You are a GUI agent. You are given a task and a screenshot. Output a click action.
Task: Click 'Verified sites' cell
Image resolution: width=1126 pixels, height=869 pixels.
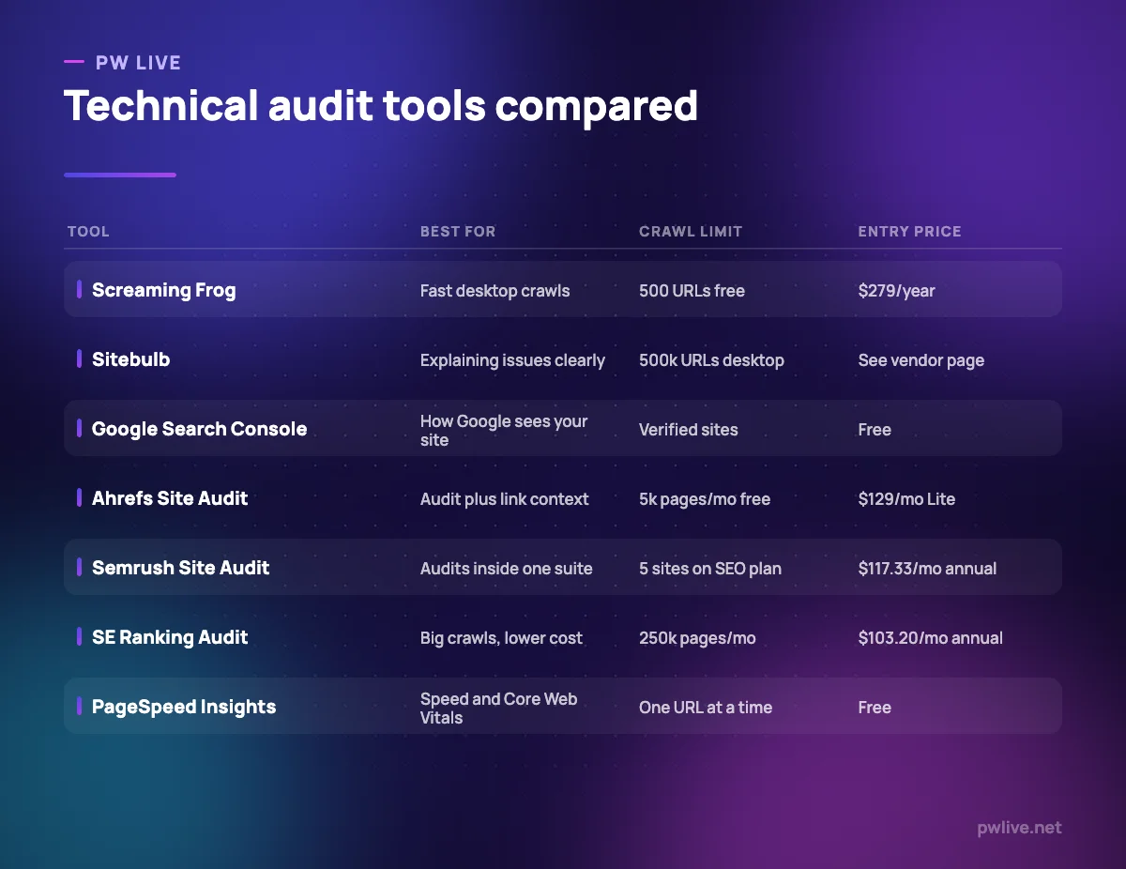[x=689, y=430]
